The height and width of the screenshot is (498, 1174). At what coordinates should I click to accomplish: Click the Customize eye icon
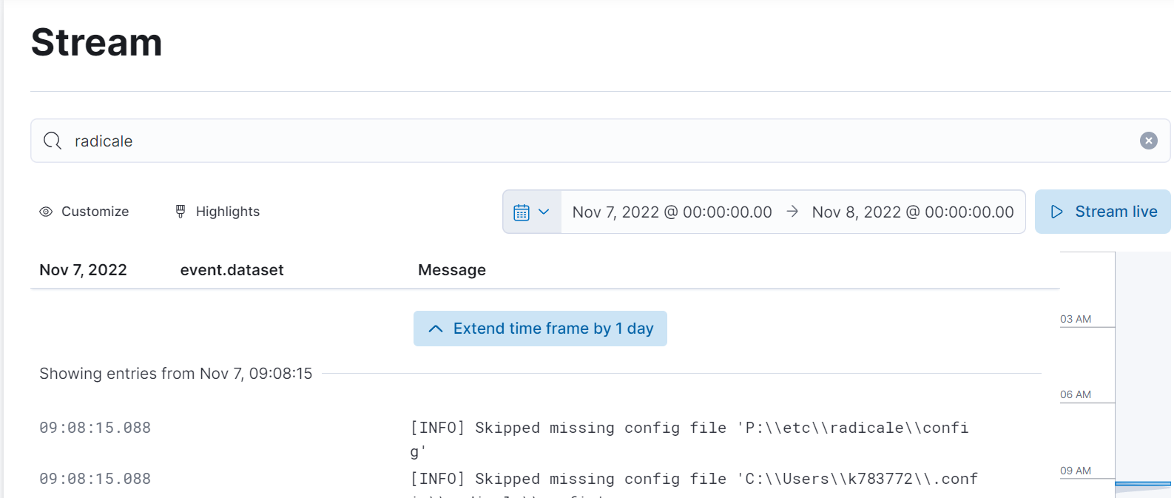click(46, 212)
